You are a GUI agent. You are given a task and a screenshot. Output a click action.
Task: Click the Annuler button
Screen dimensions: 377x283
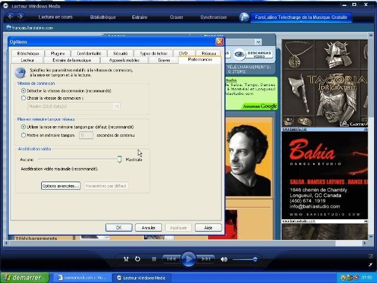pyautogui.click(x=148, y=228)
